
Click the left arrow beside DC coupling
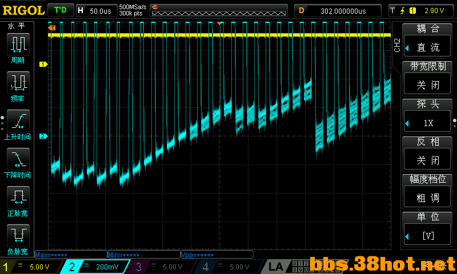407,48
